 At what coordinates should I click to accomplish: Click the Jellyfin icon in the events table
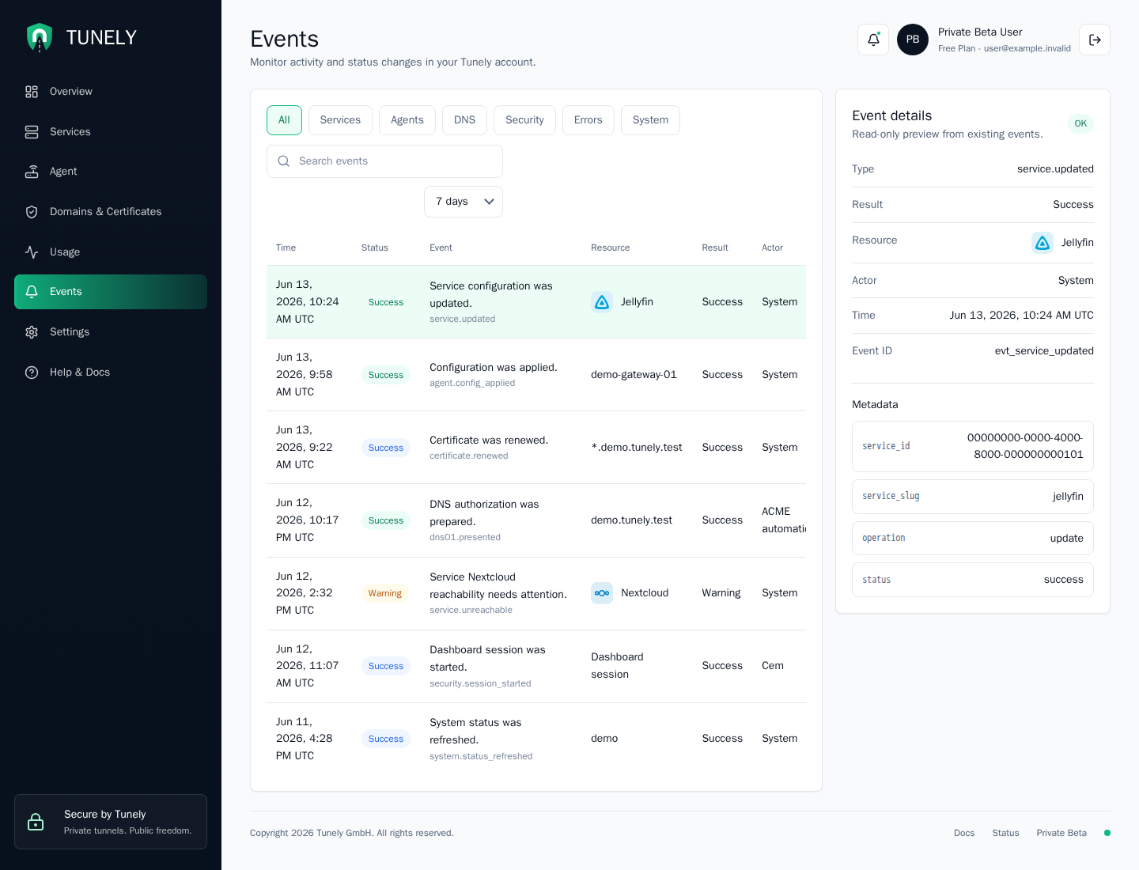pyautogui.click(x=602, y=302)
